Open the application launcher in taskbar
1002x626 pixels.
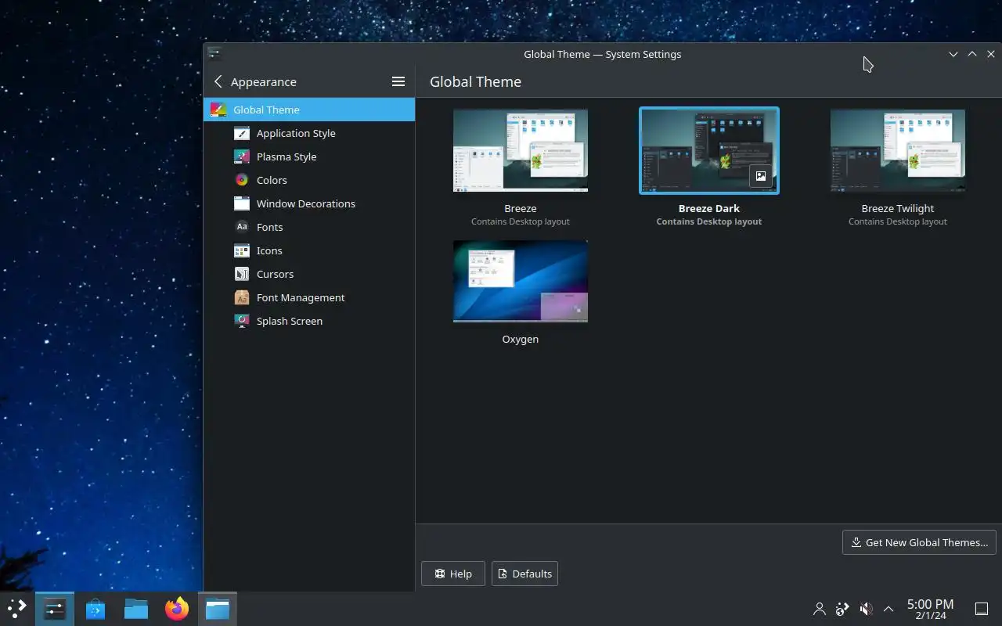point(16,608)
